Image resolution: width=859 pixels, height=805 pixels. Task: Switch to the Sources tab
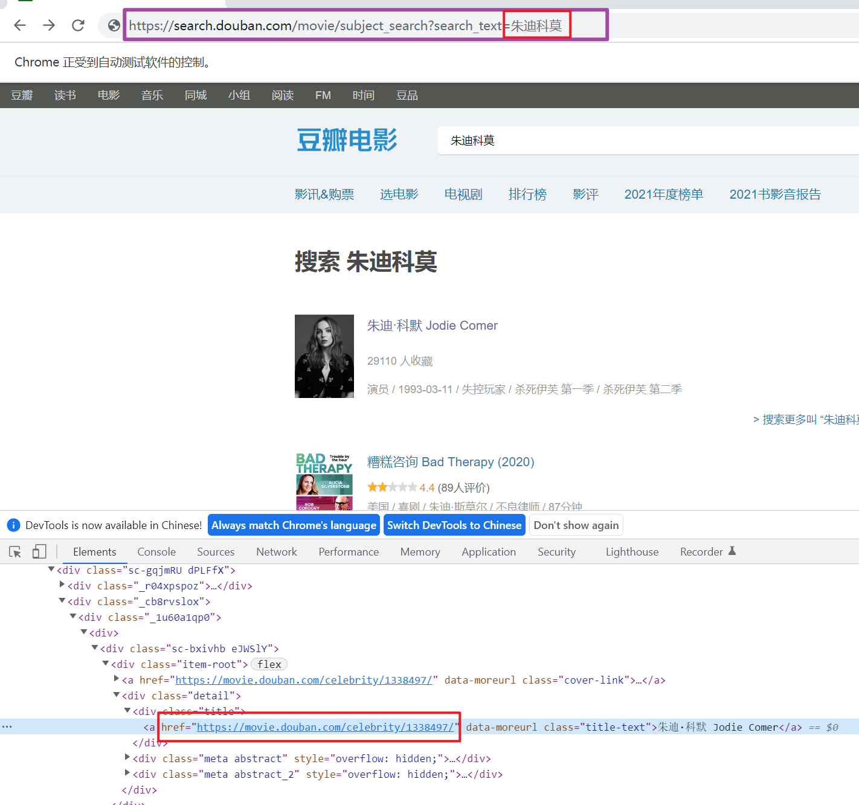coord(216,552)
